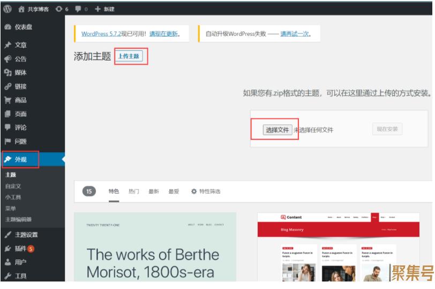435x289 pixels.
Task: Click 上传主题 button
Action: [129, 56]
